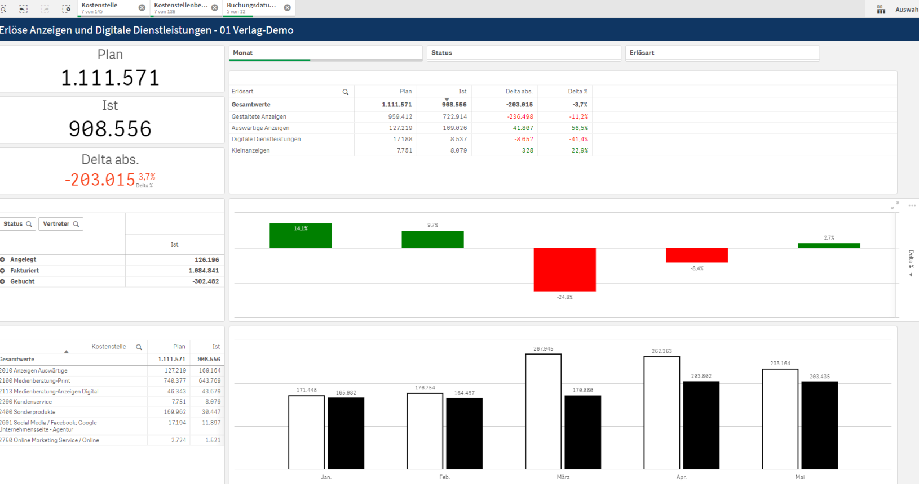This screenshot has width=919, height=484.
Task: Sort the Erlösart table by Plan header
Action: pyautogui.click(x=405, y=91)
